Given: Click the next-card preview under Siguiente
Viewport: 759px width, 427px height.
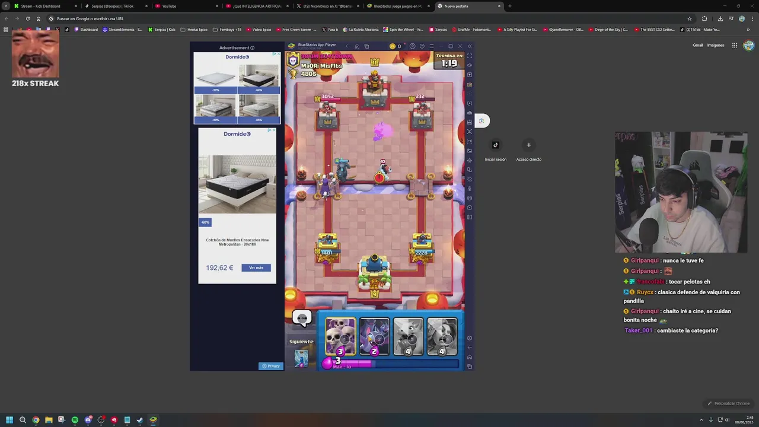Looking at the screenshot, I should (x=301, y=358).
